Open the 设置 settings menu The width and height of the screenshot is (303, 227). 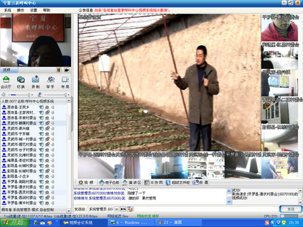click(x=33, y=10)
